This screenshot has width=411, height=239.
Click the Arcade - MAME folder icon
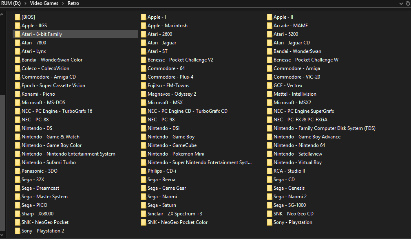(270, 26)
